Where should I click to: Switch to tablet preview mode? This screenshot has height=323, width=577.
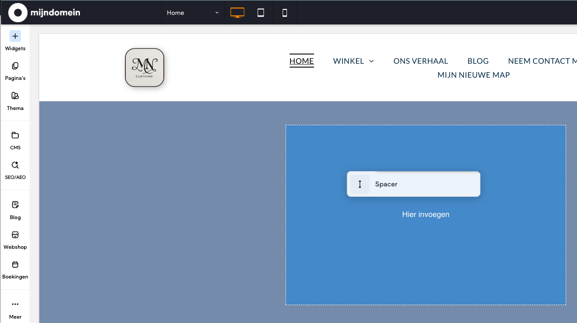pyautogui.click(x=261, y=13)
